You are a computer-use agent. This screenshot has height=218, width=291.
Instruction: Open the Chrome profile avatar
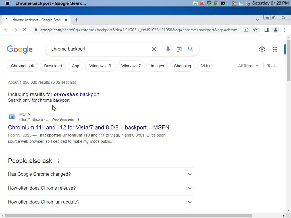276,30
